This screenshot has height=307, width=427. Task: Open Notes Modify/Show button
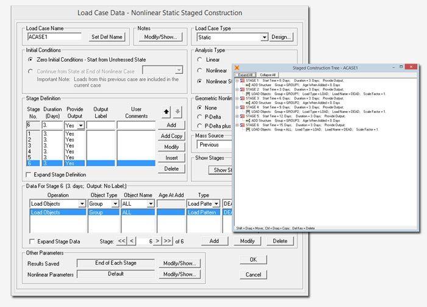pos(160,37)
